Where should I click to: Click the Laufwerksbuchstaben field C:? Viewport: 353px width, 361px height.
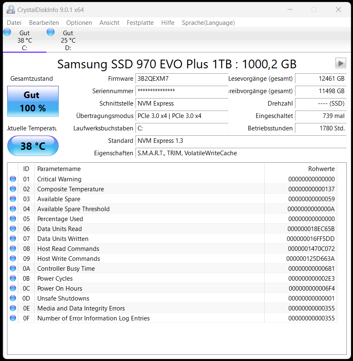182,128
